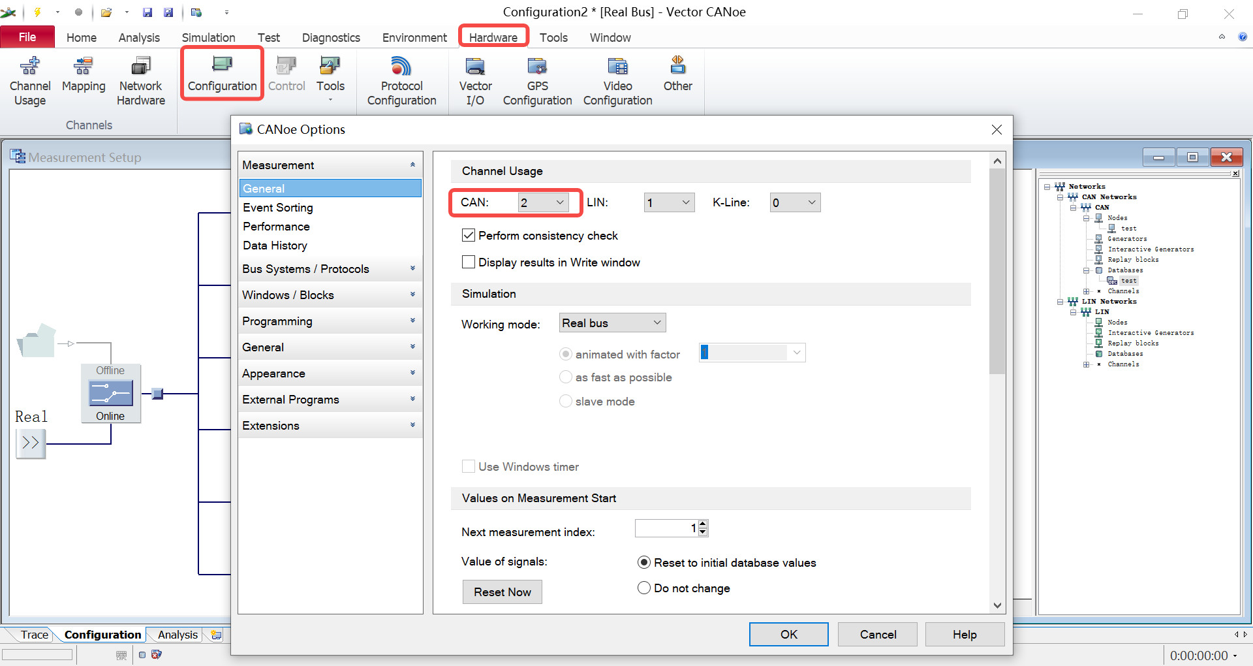This screenshot has width=1253, height=666.
Task: Click the window-with-globe quick access icon
Action: coord(196,12)
